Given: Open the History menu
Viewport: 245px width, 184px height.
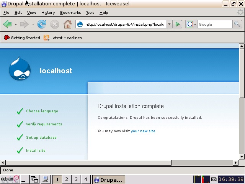Looking at the screenshot, I should tap(48, 13).
